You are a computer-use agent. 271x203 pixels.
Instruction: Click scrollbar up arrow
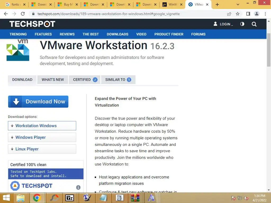click(269, 21)
